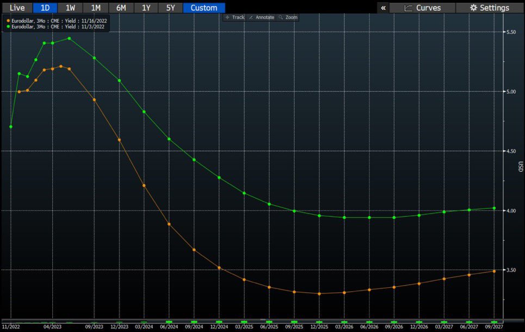Viewport: 525px width, 332px height.
Task: Click the 09/2024 x-axis label
Action: pos(194,327)
